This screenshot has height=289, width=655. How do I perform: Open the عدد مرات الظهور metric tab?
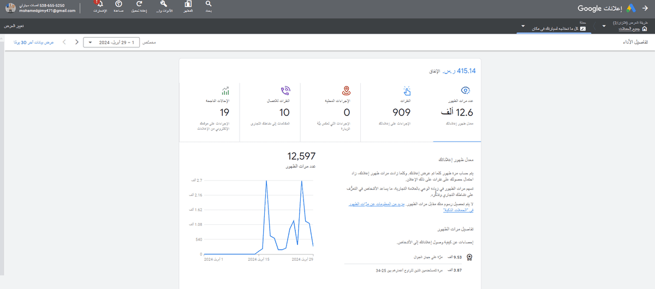click(x=450, y=111)
